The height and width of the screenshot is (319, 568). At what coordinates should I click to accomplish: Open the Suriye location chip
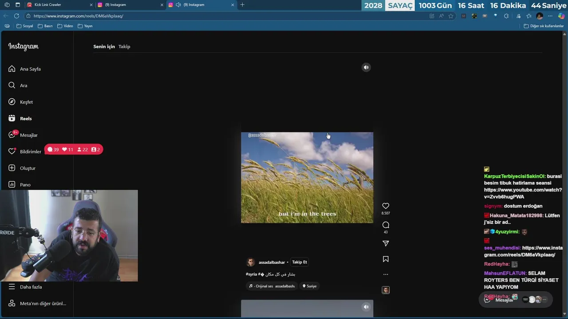point(310,286)
